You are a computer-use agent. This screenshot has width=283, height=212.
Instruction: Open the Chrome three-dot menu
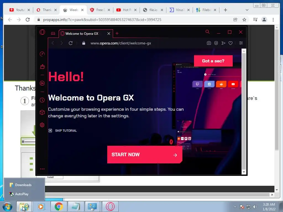pos(273,20)
